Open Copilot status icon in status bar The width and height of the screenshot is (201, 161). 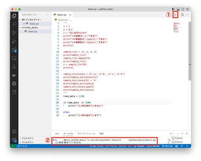tap(176, 146)
